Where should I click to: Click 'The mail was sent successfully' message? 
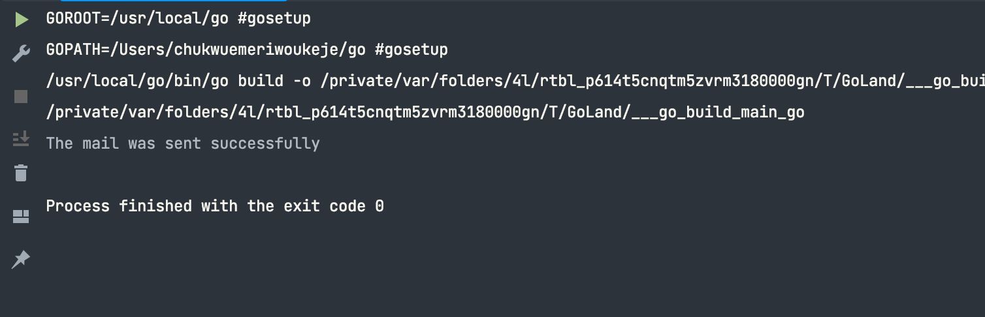click(x=183, y=143)
